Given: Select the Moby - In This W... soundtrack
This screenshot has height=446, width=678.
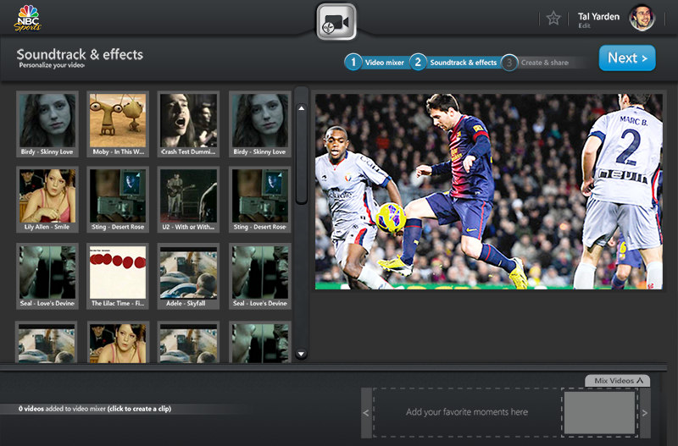Looking at the screenshot, I should [118, 124].
